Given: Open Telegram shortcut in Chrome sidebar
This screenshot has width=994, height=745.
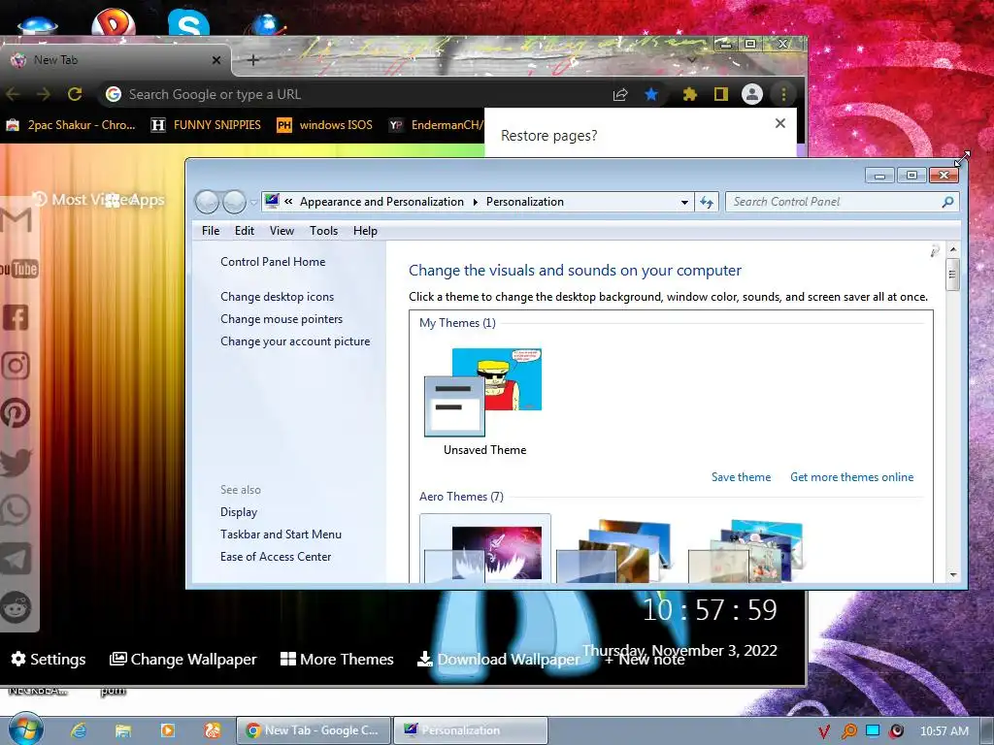Looking at the screenshot, I should point(16,558).
